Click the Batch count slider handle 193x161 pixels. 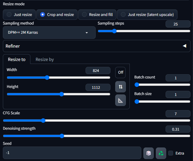[x=137, y=85]
